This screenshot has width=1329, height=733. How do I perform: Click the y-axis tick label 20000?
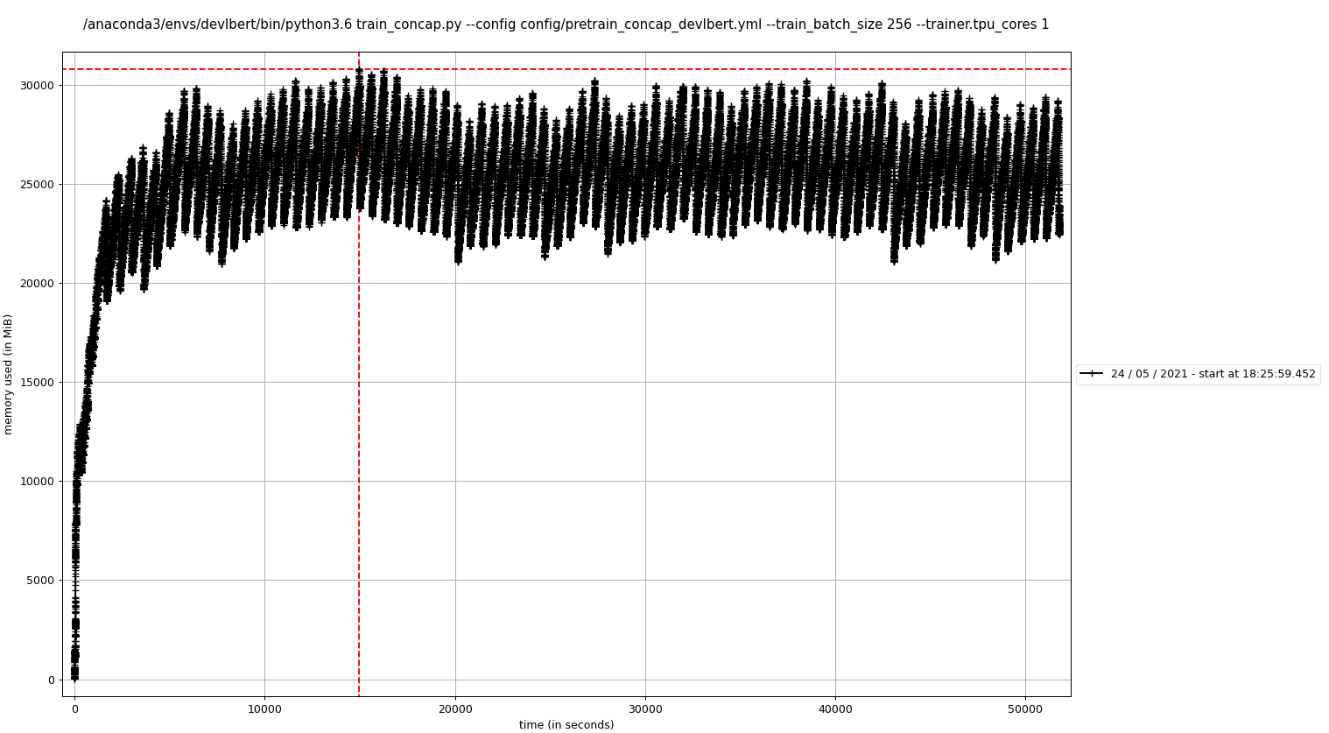(x=38, y=283)
